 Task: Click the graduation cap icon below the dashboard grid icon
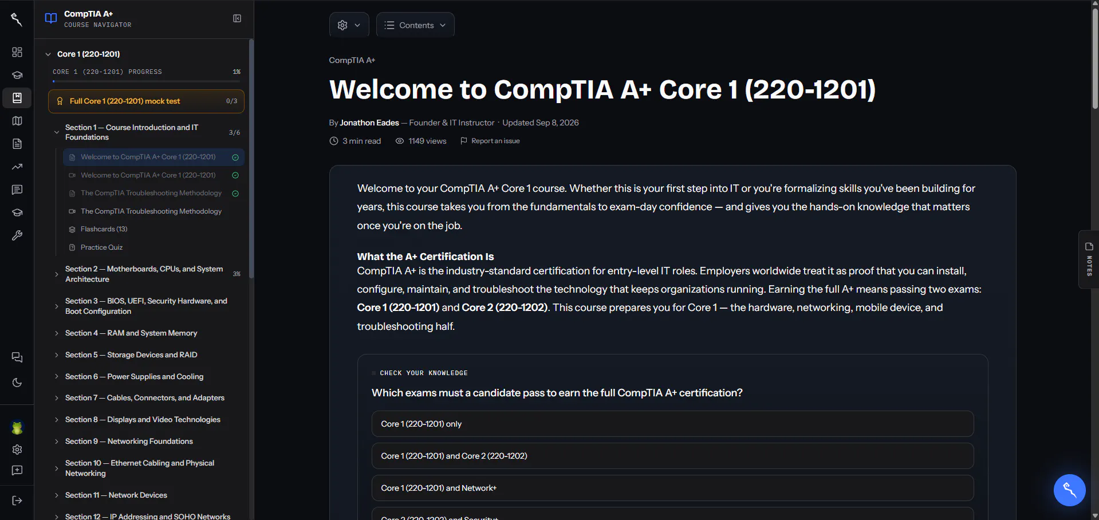pos(17,75)
